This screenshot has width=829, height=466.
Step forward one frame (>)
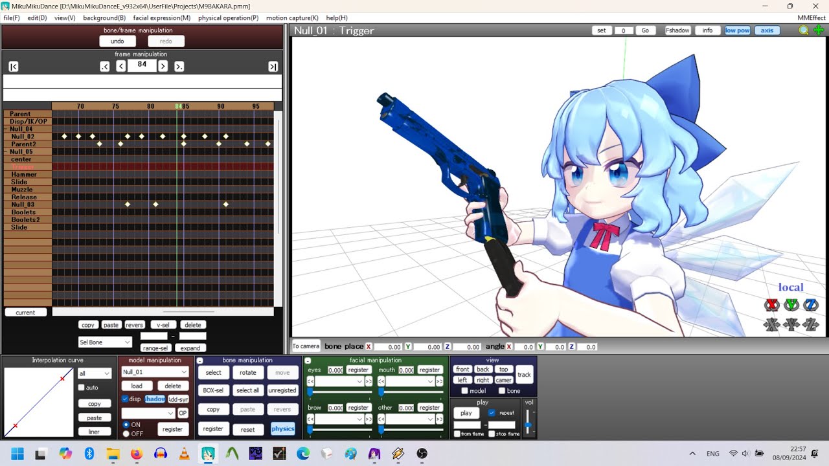click(x=163, y=67)
